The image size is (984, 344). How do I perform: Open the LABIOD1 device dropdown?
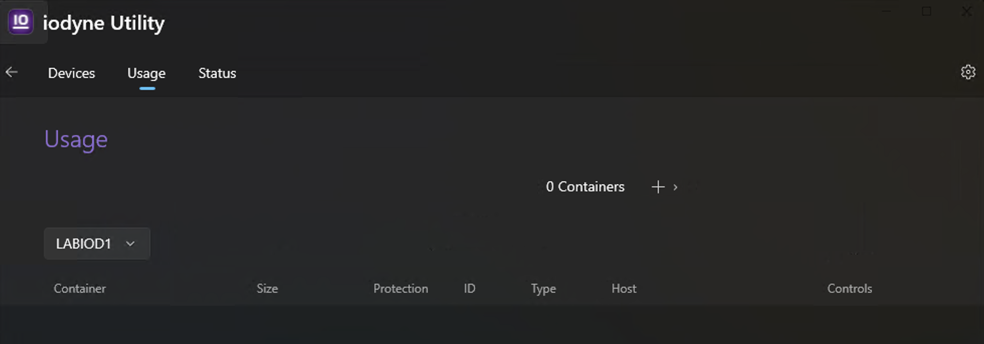[x=96, y=244]
